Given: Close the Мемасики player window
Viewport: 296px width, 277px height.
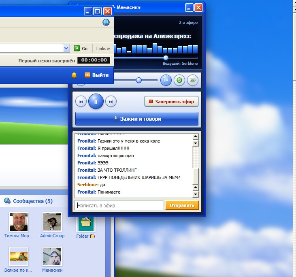Looking at the screenshot, I should 198,8.
